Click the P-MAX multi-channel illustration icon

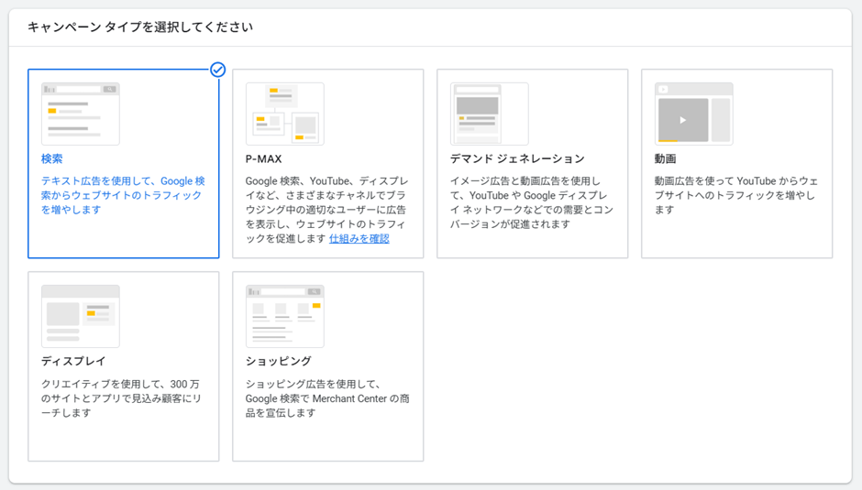point(284,114)
